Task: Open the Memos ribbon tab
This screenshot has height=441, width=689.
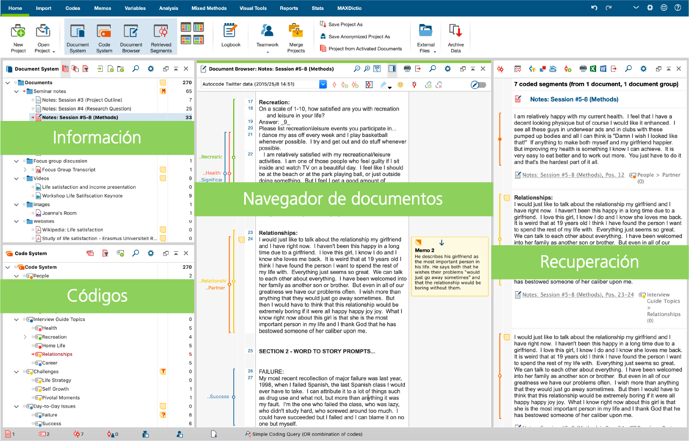Action: (102, 8)
